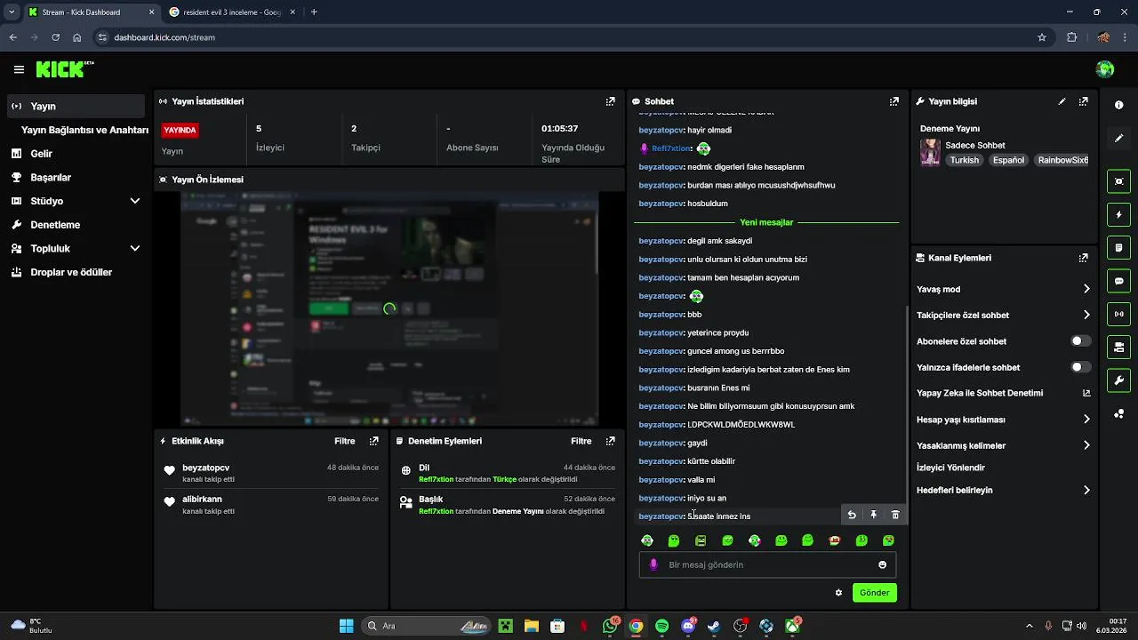
Task: Click the Turkish stream tag
Action: pos(964,160)
